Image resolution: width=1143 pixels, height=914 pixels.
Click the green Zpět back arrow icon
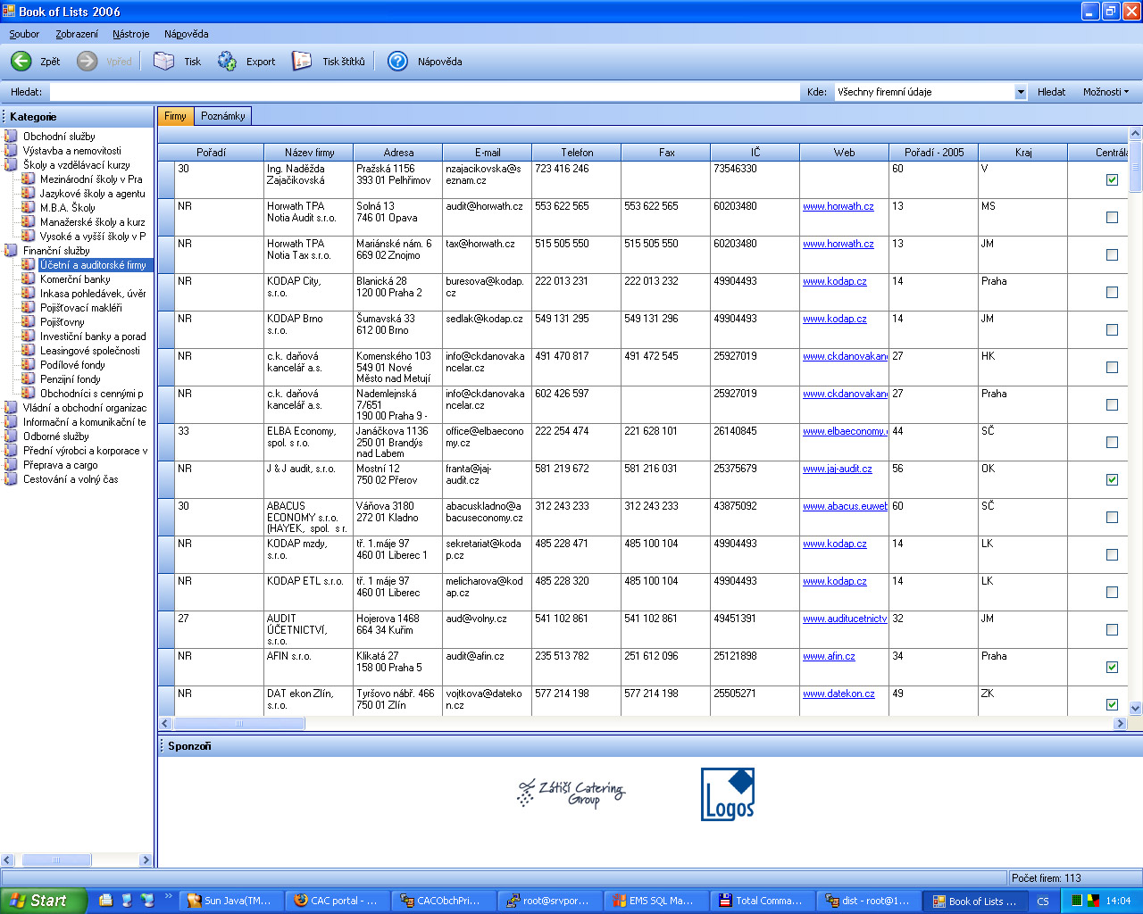click(x=21, y=61)
